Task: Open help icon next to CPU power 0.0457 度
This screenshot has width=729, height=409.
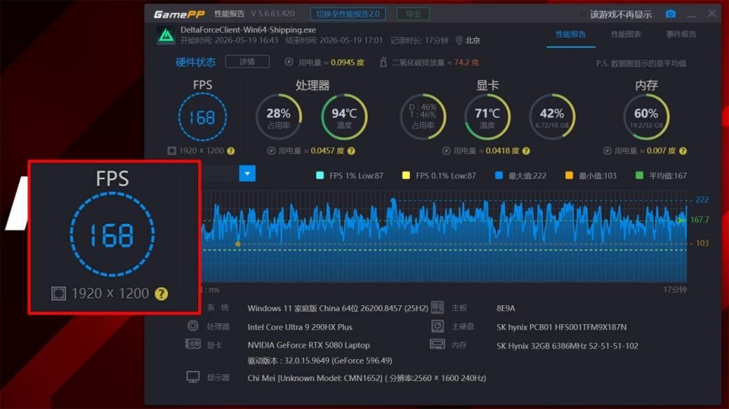Action: click(x=352, y=151)
